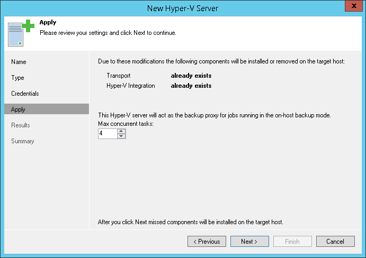The height and width of the screenshot is (258, 366).
Task: Select the Transport component label
Action: 119,75
